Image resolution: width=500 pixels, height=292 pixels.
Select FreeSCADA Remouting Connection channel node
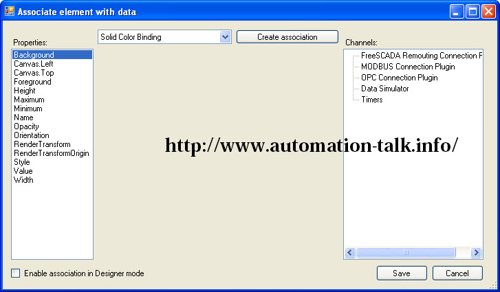[421, 56]
